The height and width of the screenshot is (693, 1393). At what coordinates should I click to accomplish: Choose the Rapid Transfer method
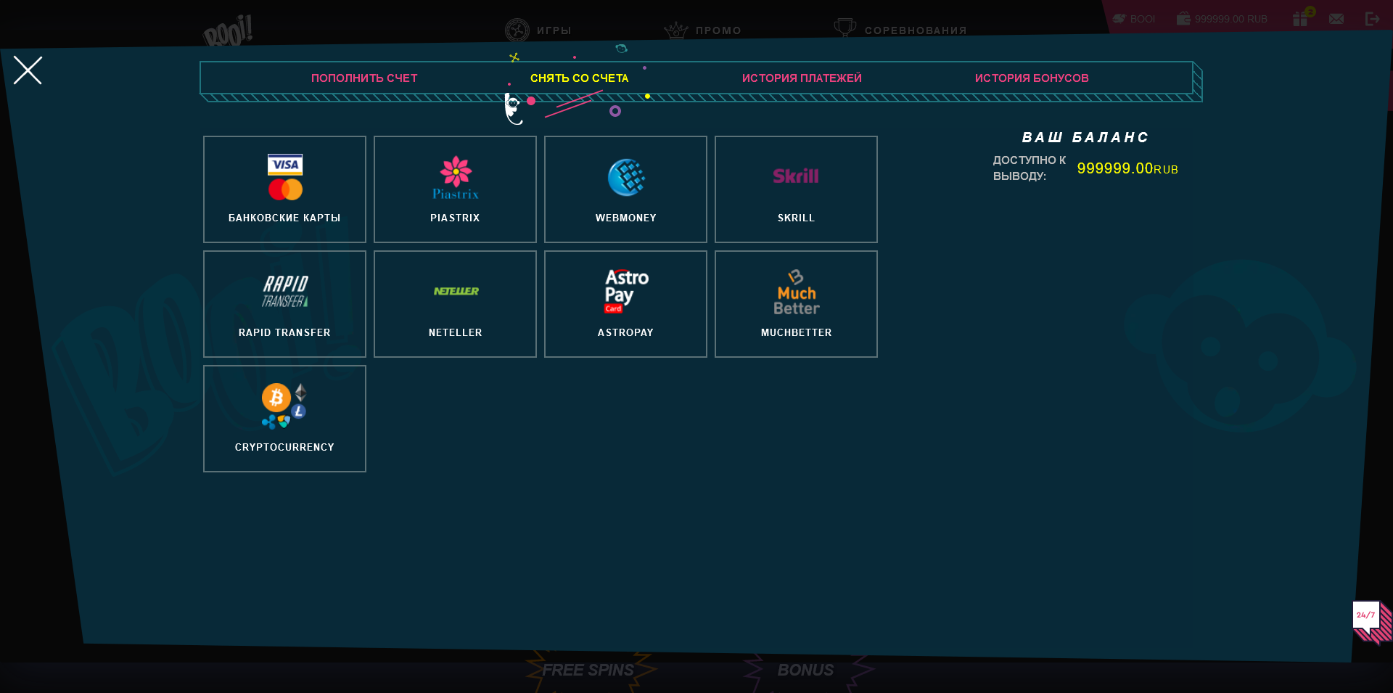pyautogui.click(x=284, y=304)
